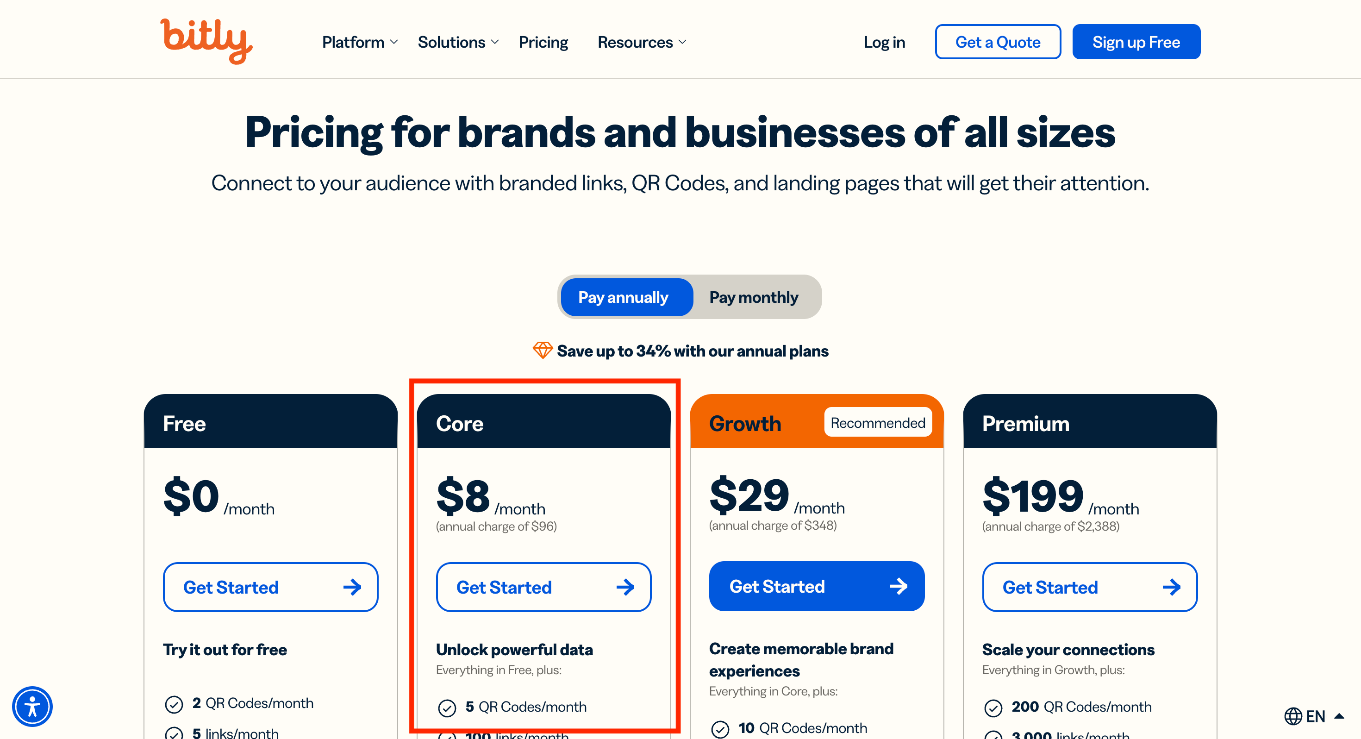Click checkmark icon beside 200 QR Codes/month

[x=993, y=708]
